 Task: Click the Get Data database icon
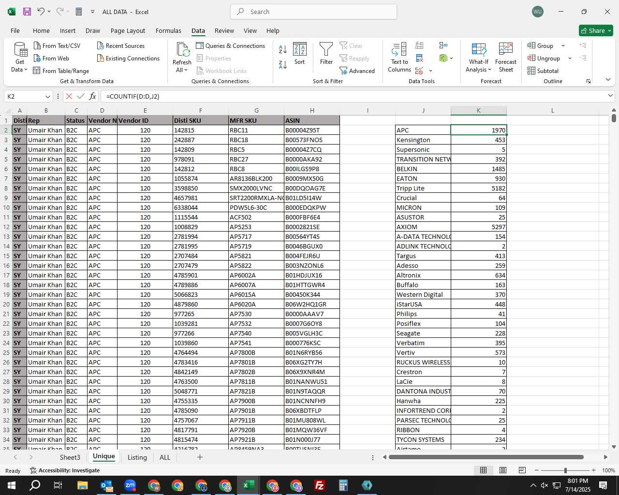(x=20, y=49)
